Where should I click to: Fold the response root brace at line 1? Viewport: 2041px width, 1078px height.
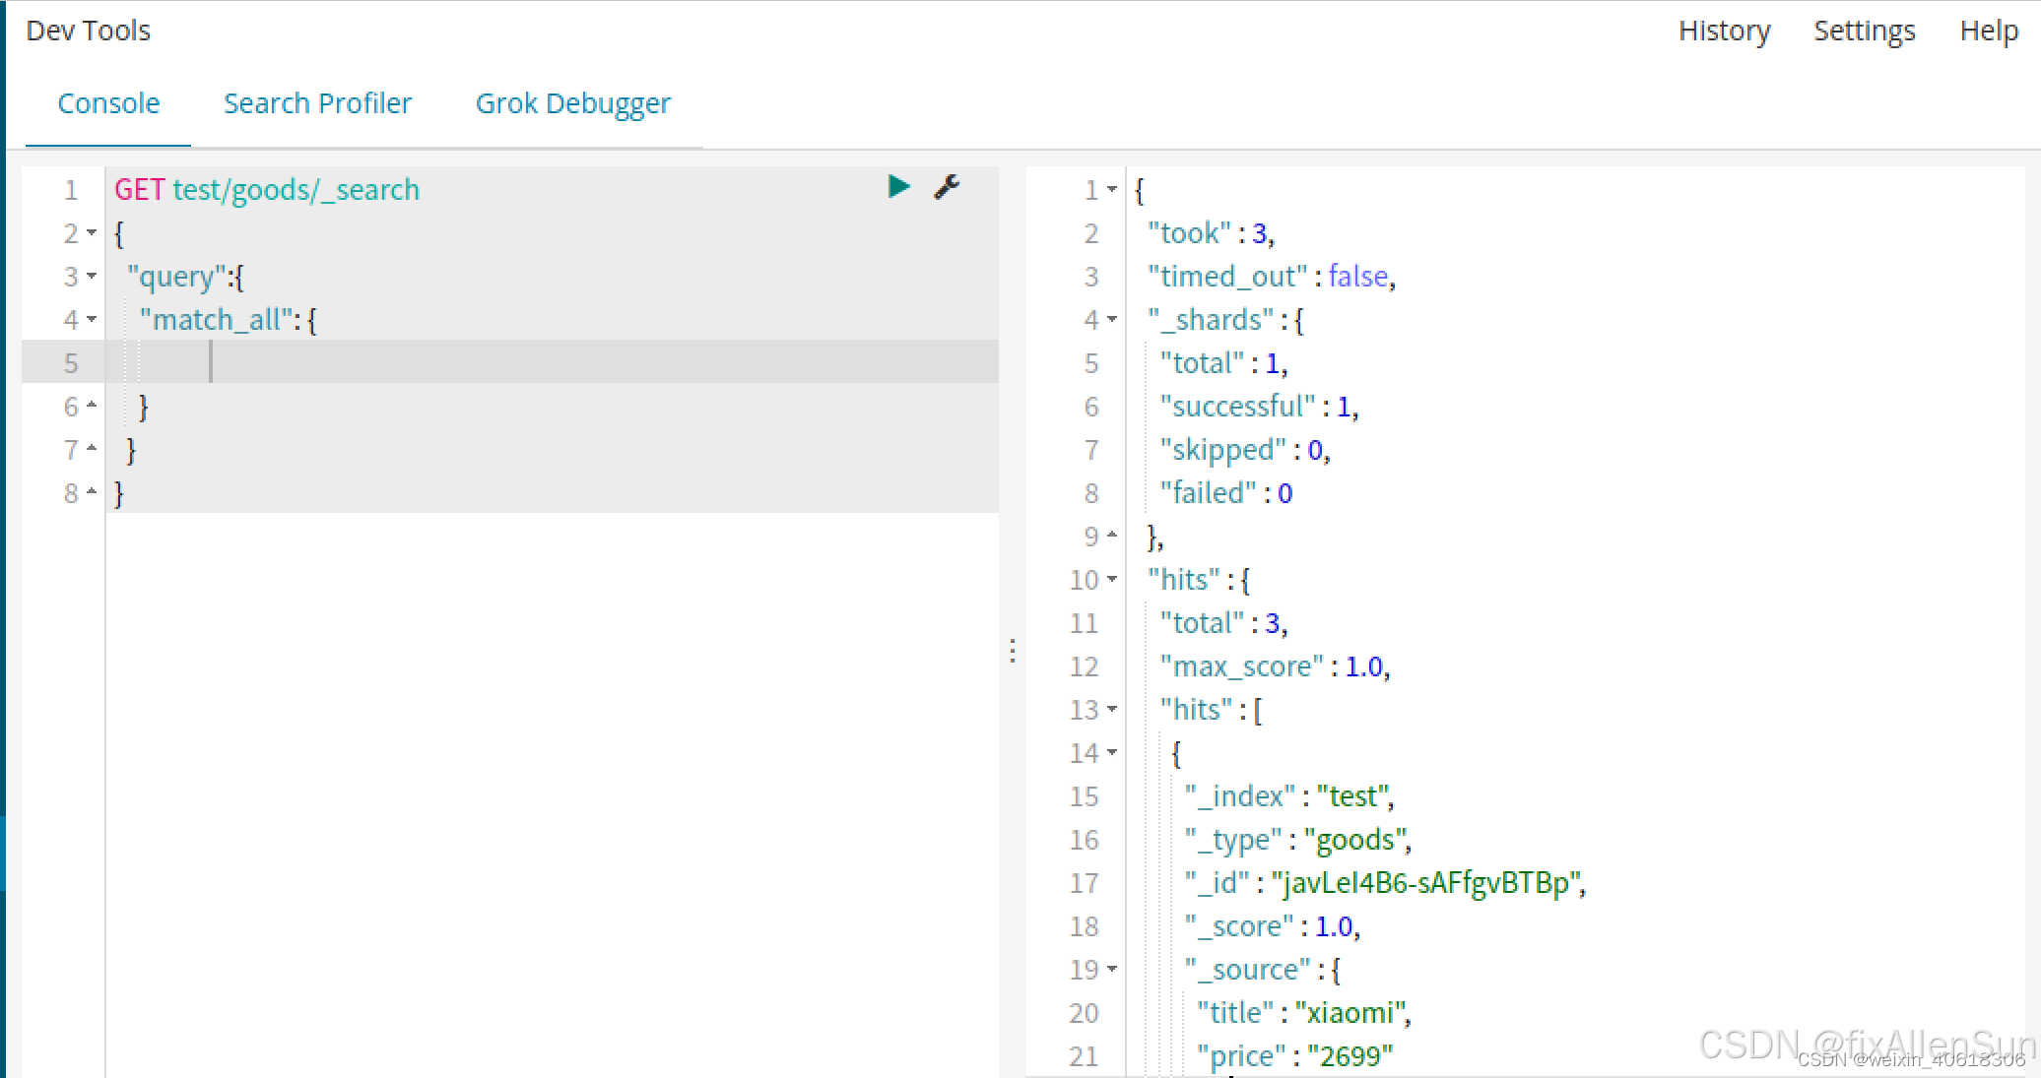(x=1112, y=190)
